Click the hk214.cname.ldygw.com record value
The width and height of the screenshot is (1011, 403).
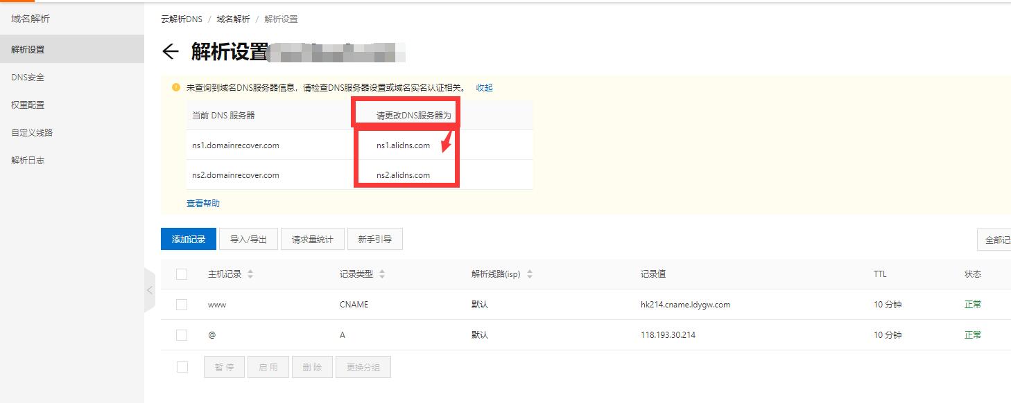point(685,305)
